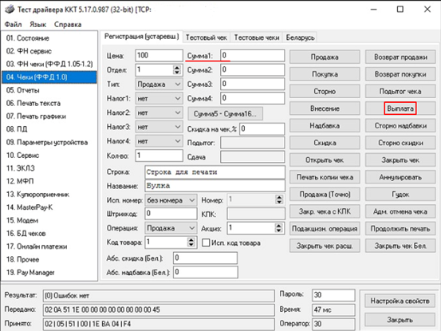Click 'Настройка свойств' button
Image resolution: width=441 pixels, height=331 pixels.
pos(400,301)
